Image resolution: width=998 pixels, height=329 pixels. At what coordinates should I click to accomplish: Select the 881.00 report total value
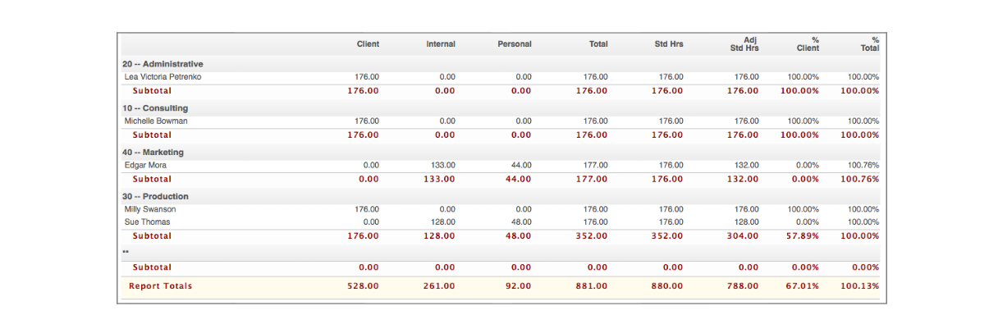click(x=591, y=286)
